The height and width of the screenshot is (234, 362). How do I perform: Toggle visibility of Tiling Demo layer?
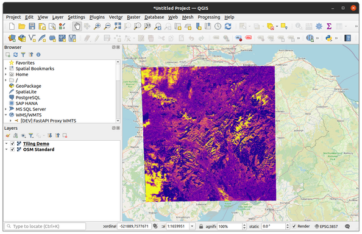click(12, 144)
